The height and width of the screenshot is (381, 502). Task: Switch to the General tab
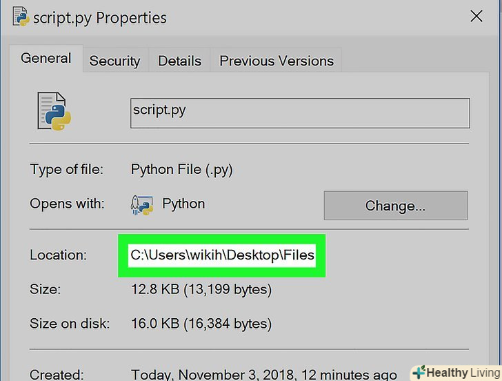point(46,59)
